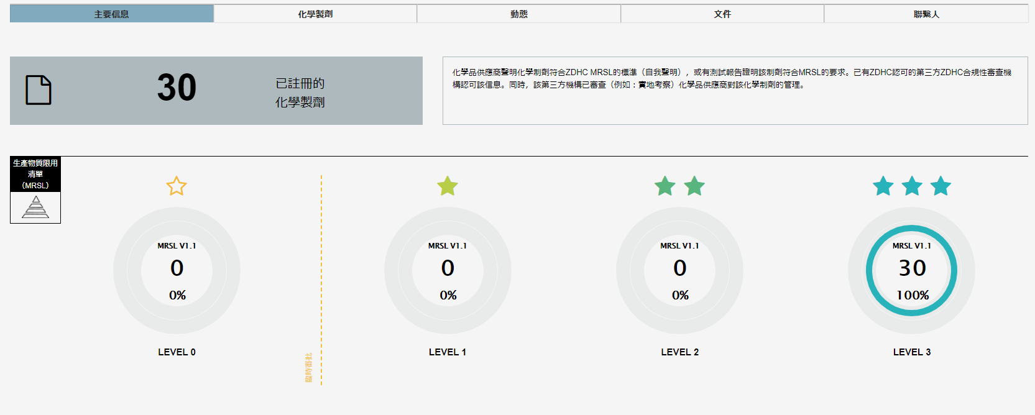Screen dimensions: 1035x415
Task: Click the ZDHC MRSL description text box
Action: tap(735, 91)
